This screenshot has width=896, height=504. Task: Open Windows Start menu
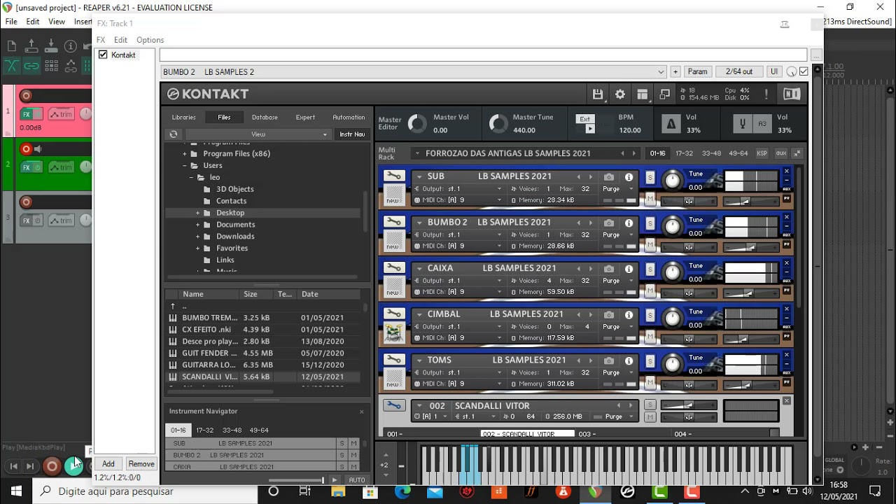[16, 491]
